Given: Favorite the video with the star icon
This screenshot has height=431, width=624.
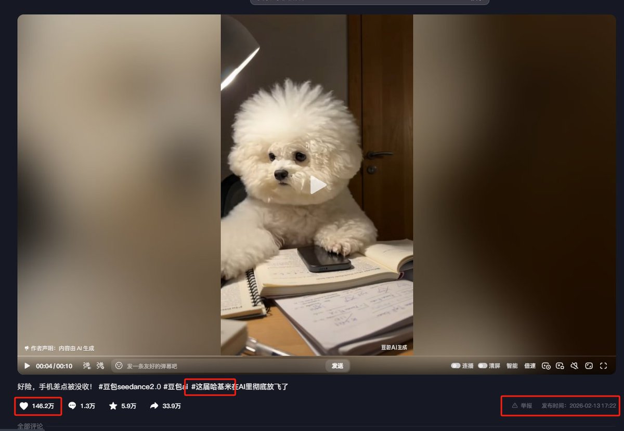Looking at the screenshot, I should click(x=112, y=406).
